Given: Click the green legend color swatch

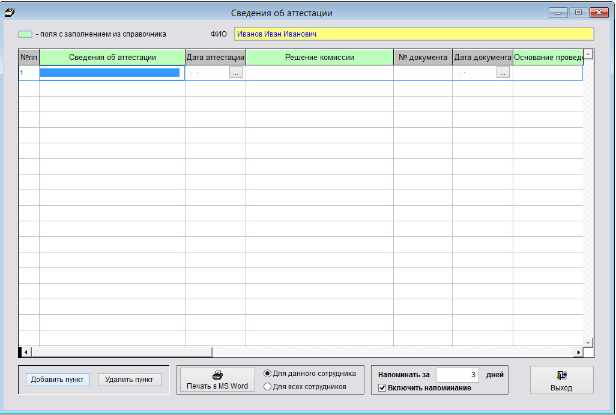Looking at the screenshot, I should [x=25, y=34].
